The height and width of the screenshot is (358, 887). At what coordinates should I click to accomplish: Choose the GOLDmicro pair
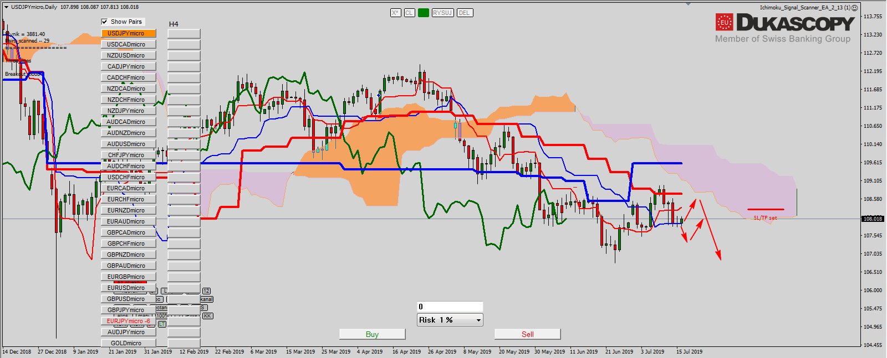[128, 343]
